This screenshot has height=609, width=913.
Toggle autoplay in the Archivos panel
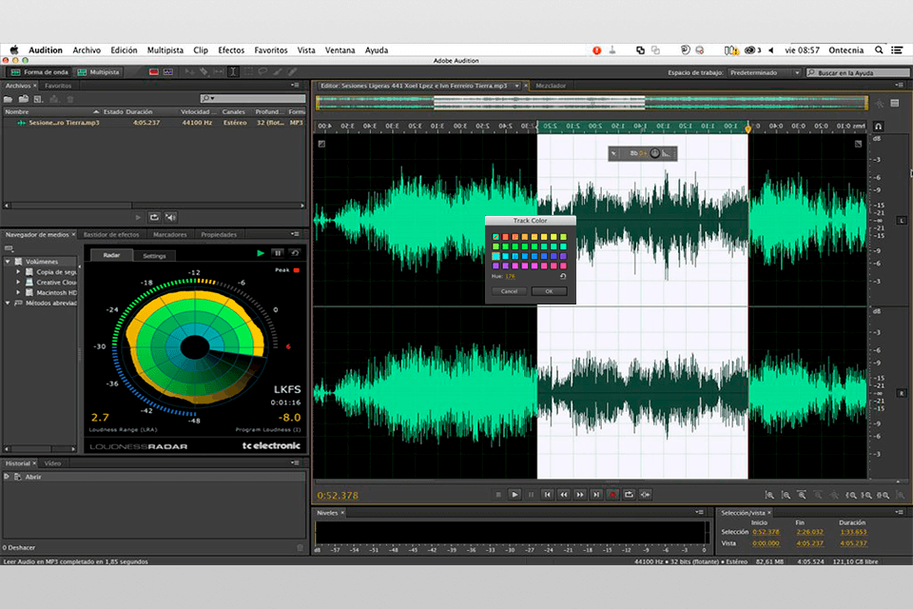[170, 217]
